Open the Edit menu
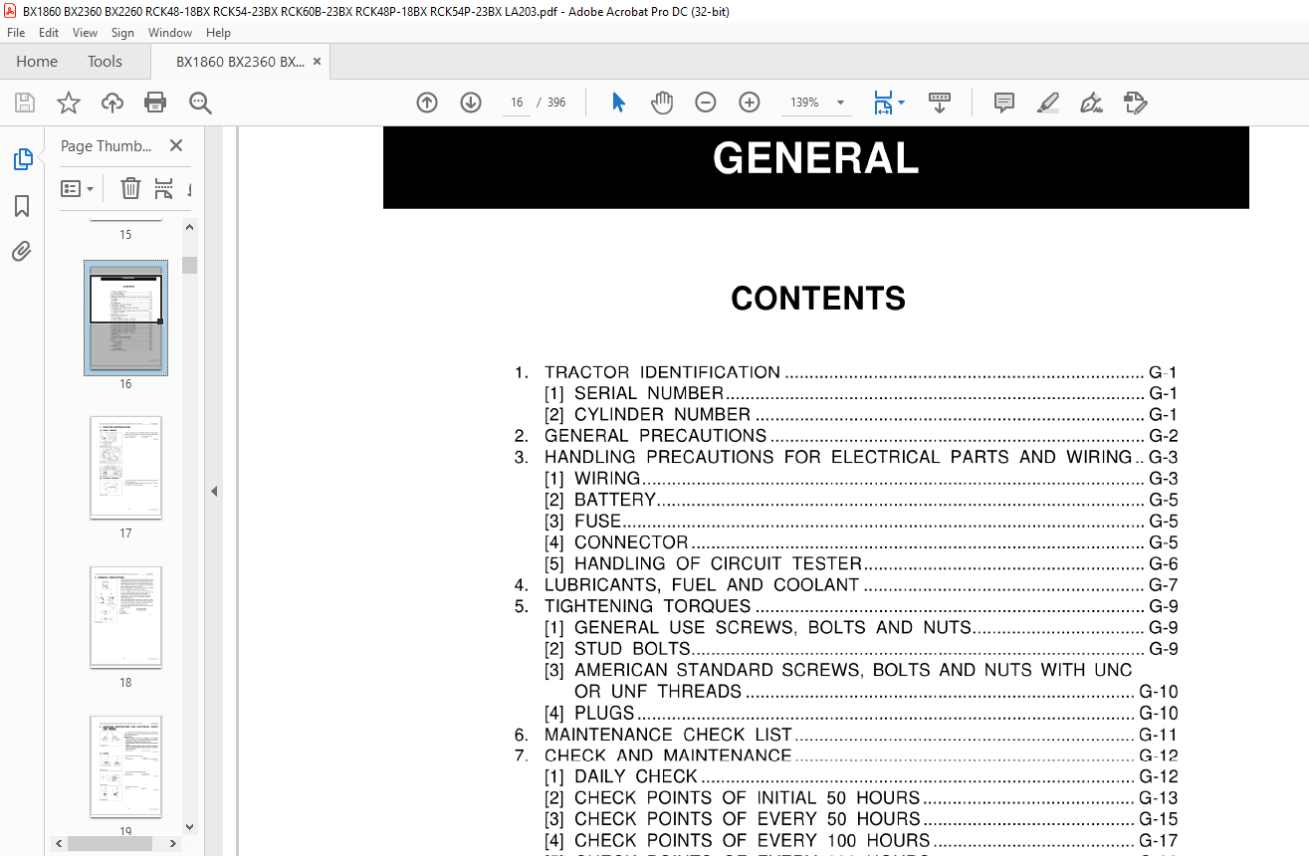1309x856 pixels. click(49, 33)
